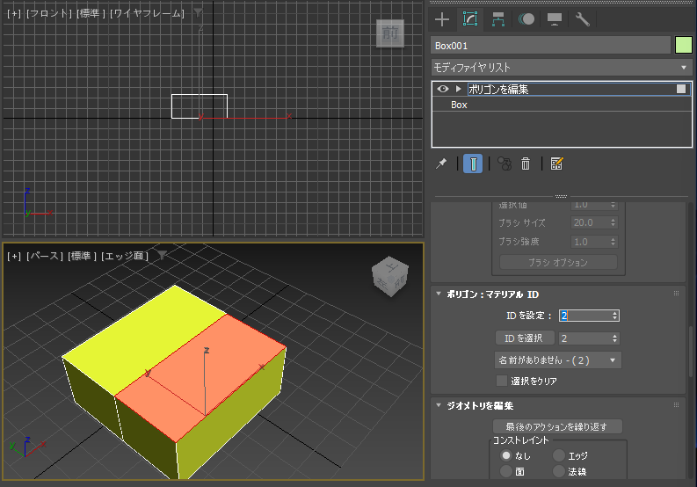
Task: Open the [ワイヤフレーム] shading menu
Action: coord(147,14)
